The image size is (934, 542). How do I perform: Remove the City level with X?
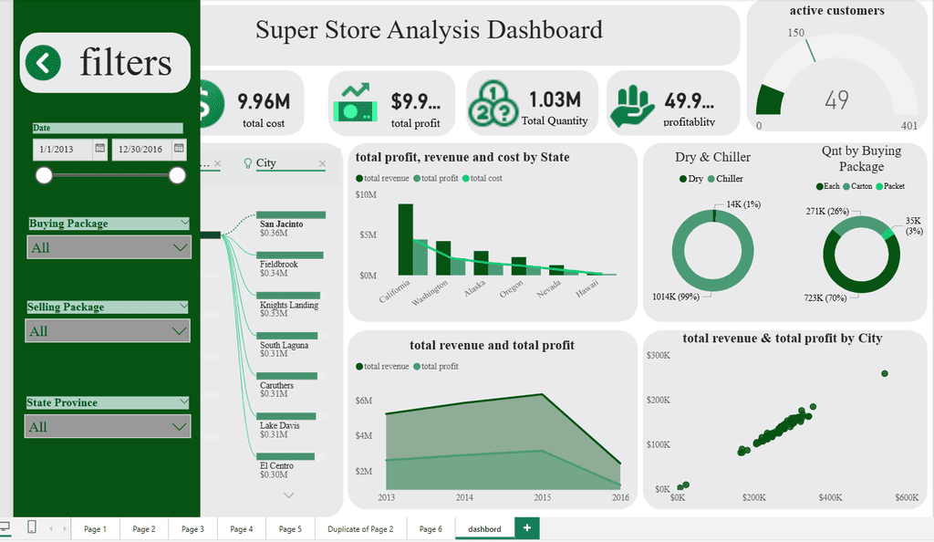[x=322, y=163]
